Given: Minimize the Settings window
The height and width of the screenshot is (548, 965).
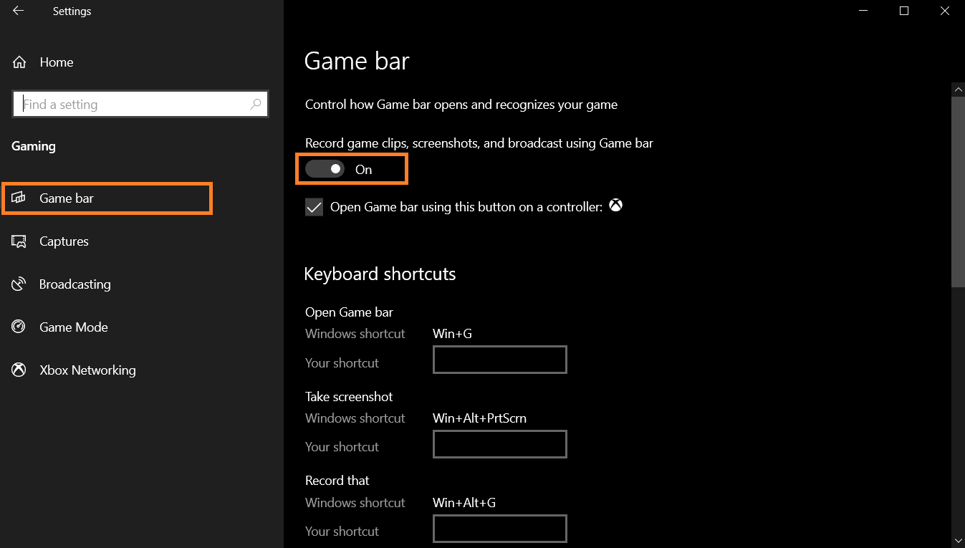Looking at the screenshot, I should (864, 11).
